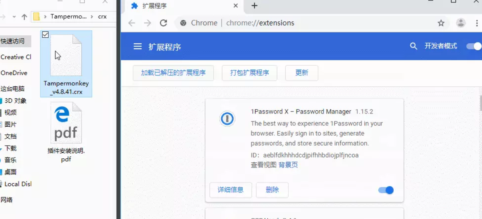Expand the breadcrumb chevron before Tampermonkey folder
Viewport: 482px width, 219px height.
coord(45,17)
